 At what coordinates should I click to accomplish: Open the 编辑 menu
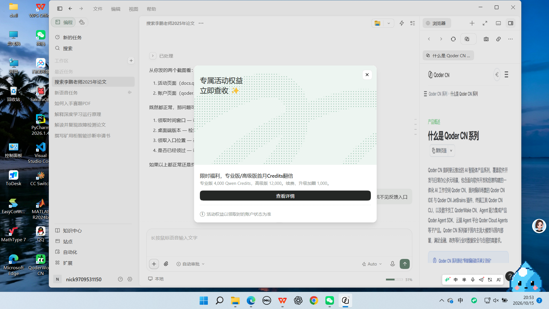[x=116, y=9]
